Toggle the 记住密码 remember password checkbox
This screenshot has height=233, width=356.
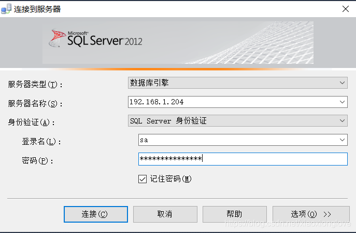(143, 179)
